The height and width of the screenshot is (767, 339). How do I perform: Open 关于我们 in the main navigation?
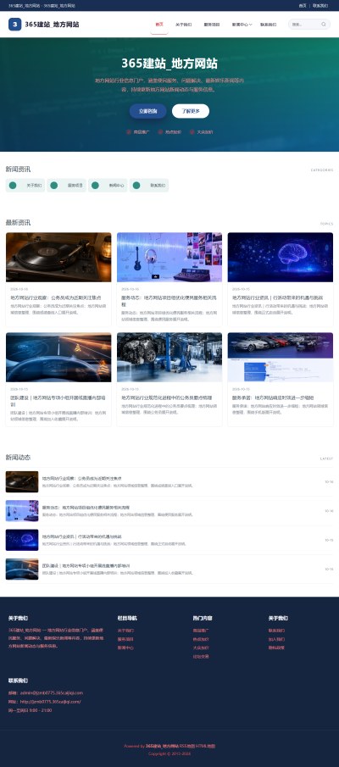click(x=183, y=25)
